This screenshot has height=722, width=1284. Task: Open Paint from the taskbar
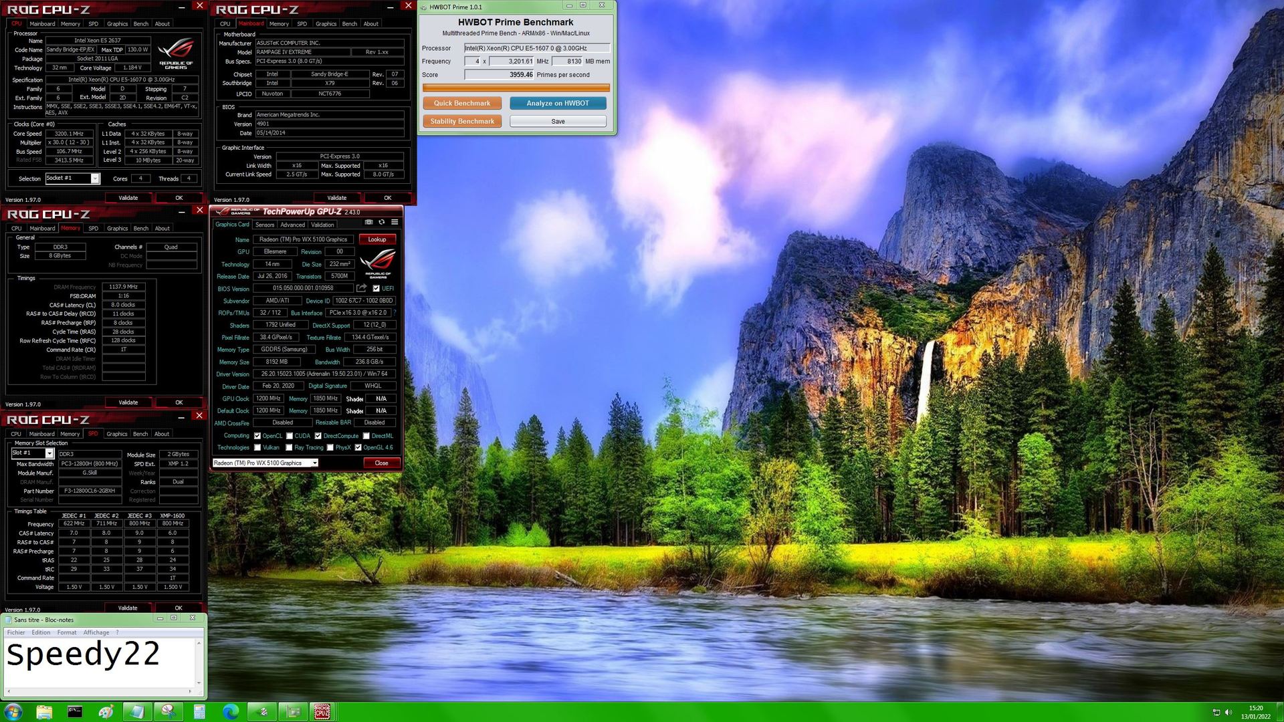pyautogui.click(x=106, y=712)
